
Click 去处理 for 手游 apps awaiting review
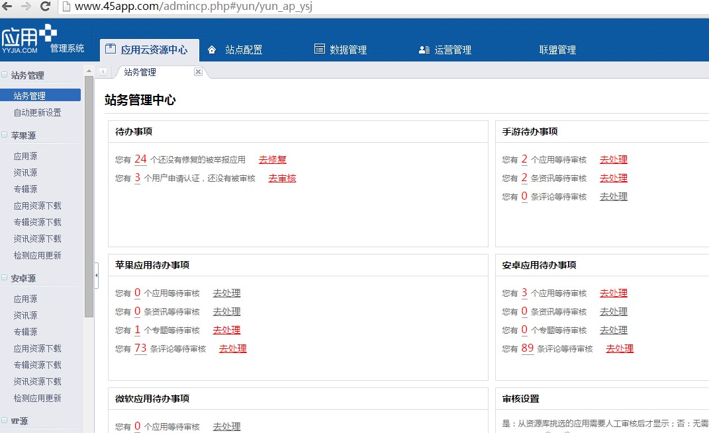point(614,159)
